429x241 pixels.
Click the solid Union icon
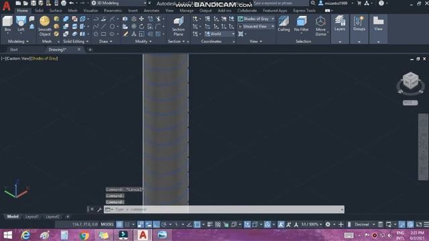tap(66, 19)
